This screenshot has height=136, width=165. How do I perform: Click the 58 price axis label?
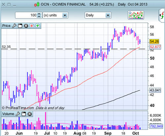click(152, 27)
